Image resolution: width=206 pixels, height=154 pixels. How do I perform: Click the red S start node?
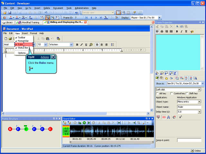click(10, 129)
